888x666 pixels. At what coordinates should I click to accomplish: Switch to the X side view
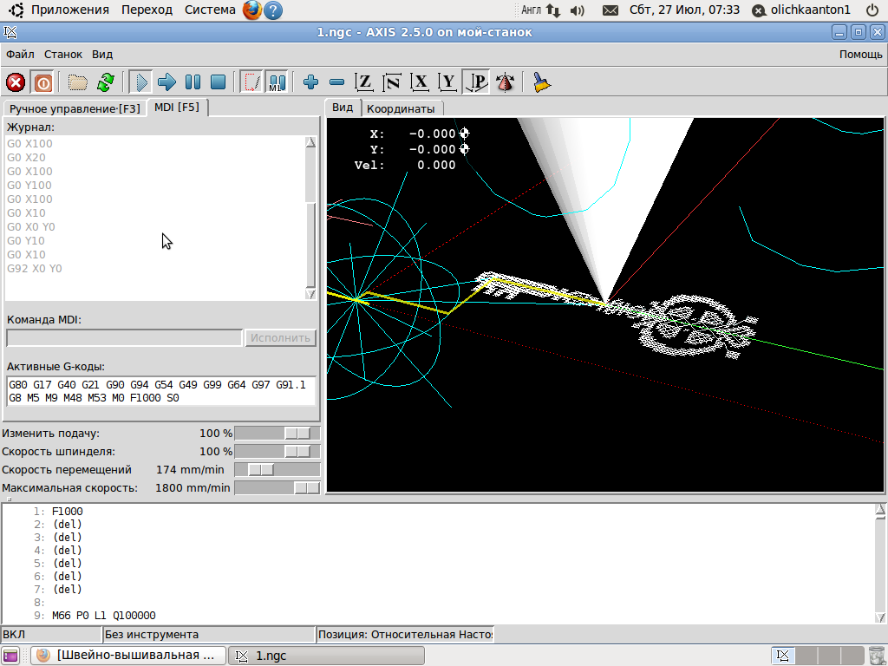419,82
